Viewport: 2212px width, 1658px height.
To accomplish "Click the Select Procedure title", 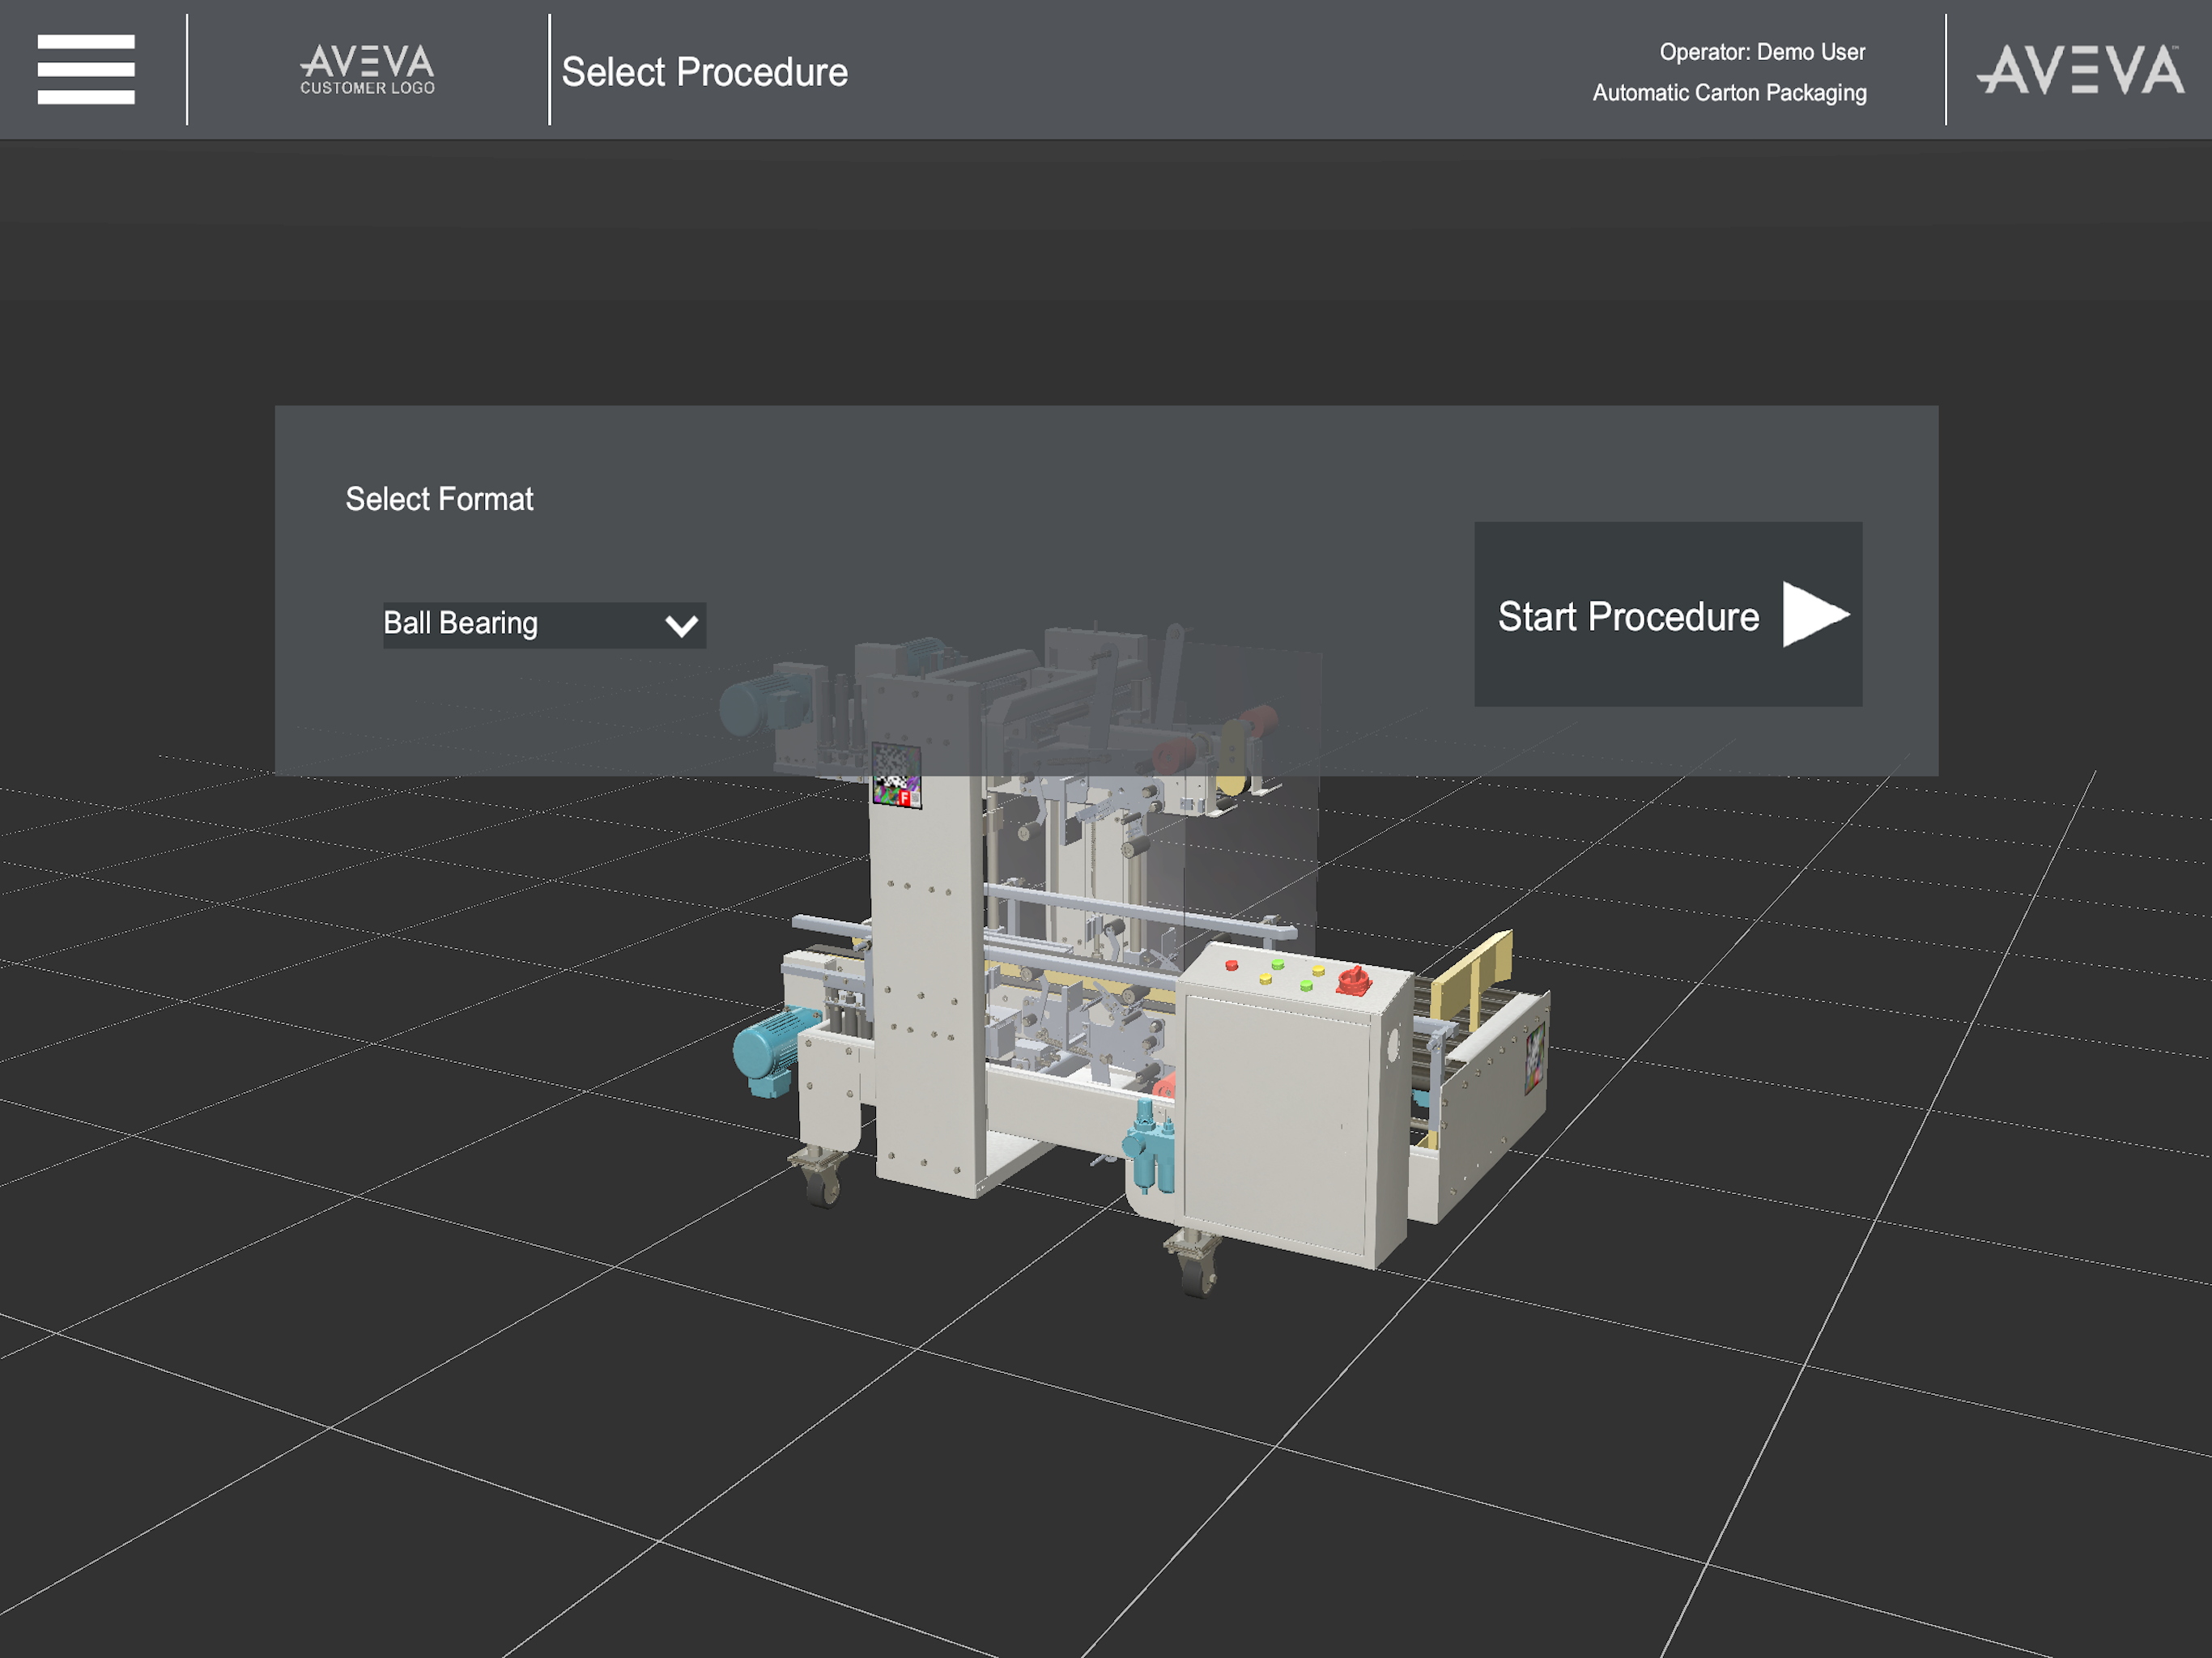I will (704, 72).
